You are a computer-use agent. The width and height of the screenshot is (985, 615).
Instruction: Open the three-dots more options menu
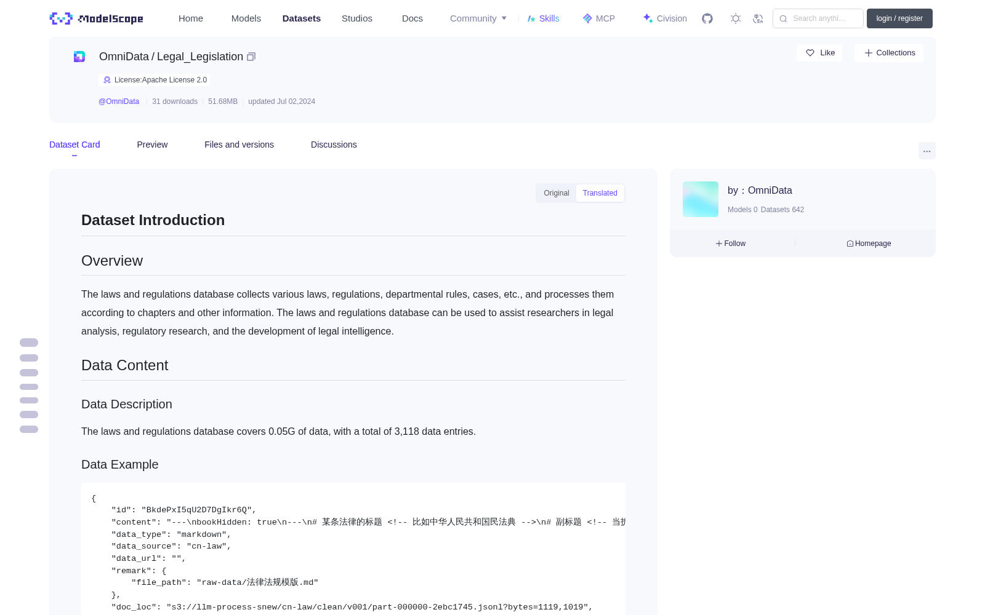coord(927,151)
